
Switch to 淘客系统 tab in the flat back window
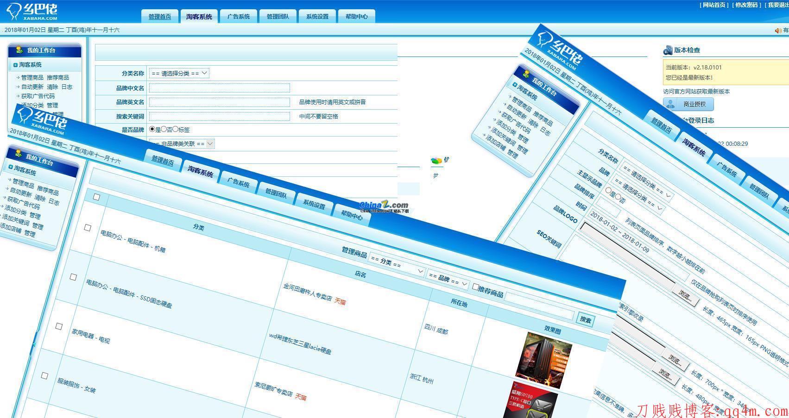pos(199,16)
